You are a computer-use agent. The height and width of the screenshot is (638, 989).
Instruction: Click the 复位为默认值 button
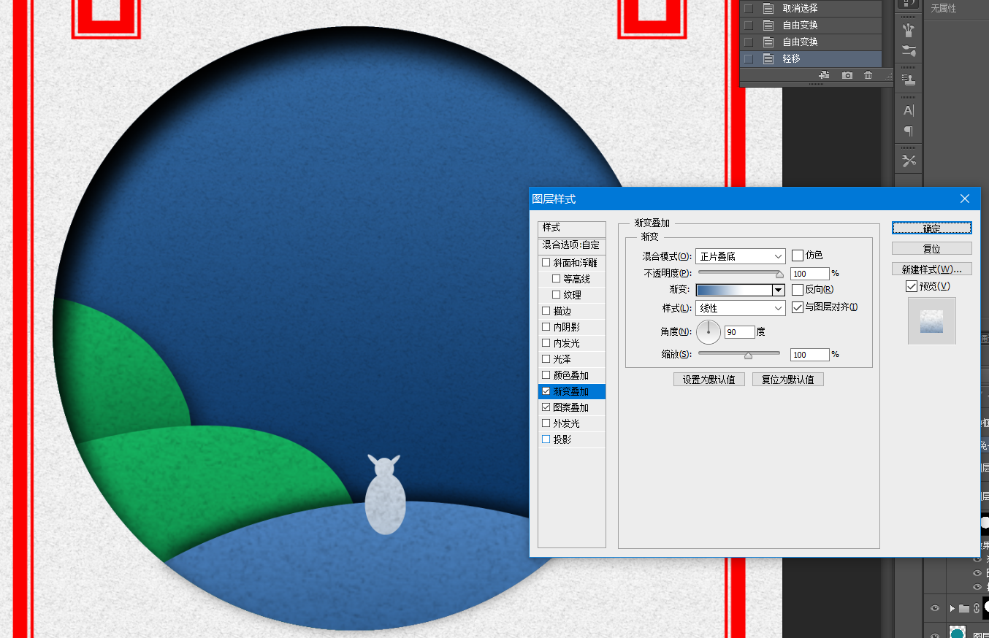click(788, 380)
